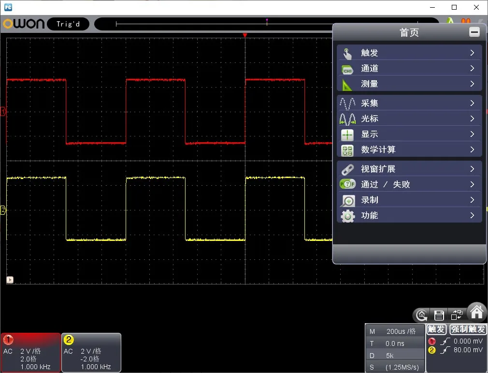Screen dimensions: 488x373
Task: Click the calculator 数学计算 icon
Action: point(347,150)
